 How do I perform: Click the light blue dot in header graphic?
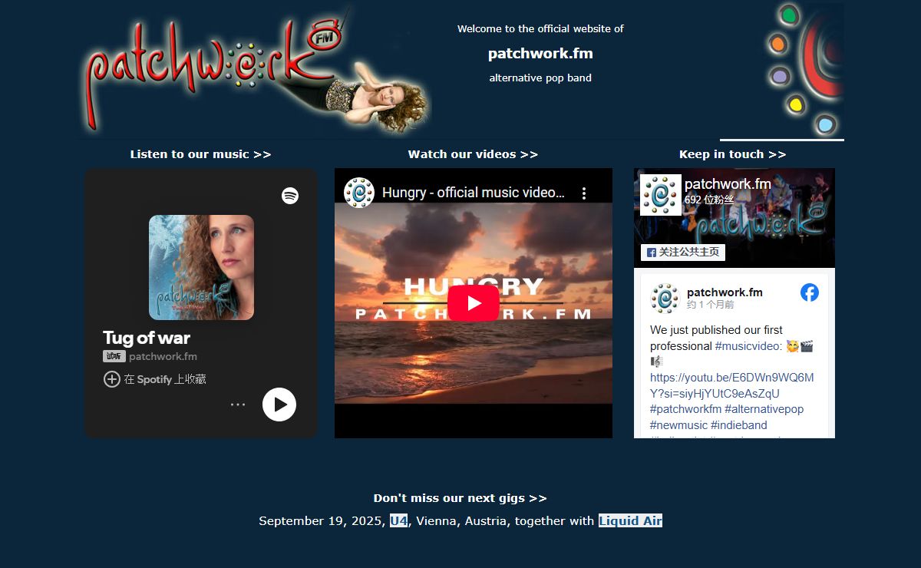coord(825,124)
